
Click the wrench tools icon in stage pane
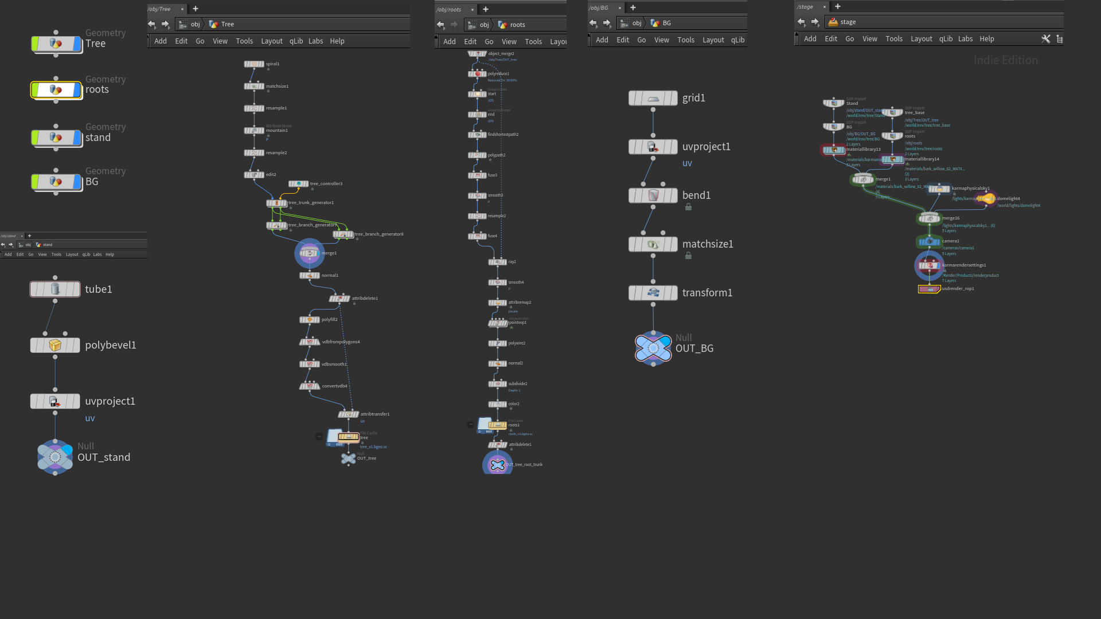(x=1046, y=39)
